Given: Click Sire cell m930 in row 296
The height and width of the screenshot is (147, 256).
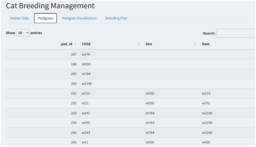Looking at the screenshot, I should (x=150, y=142).
